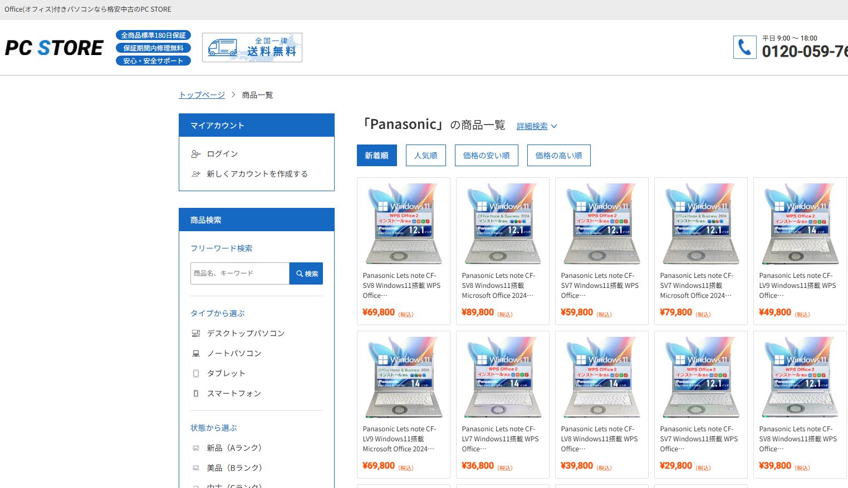Screen dimensions: 848x488
Task: Click the ¥79,800 price text
Action: coord(676,312)
